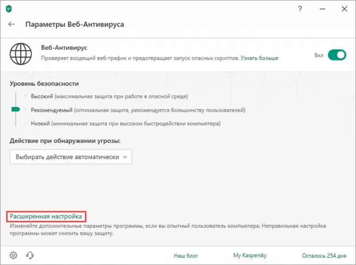Click the back arrow icon
This screenshot has height=265, width=356.
[x=12, y=24]
